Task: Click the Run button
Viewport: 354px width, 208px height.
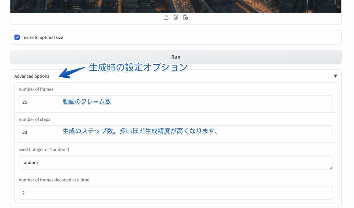Action: pos(176,57)
